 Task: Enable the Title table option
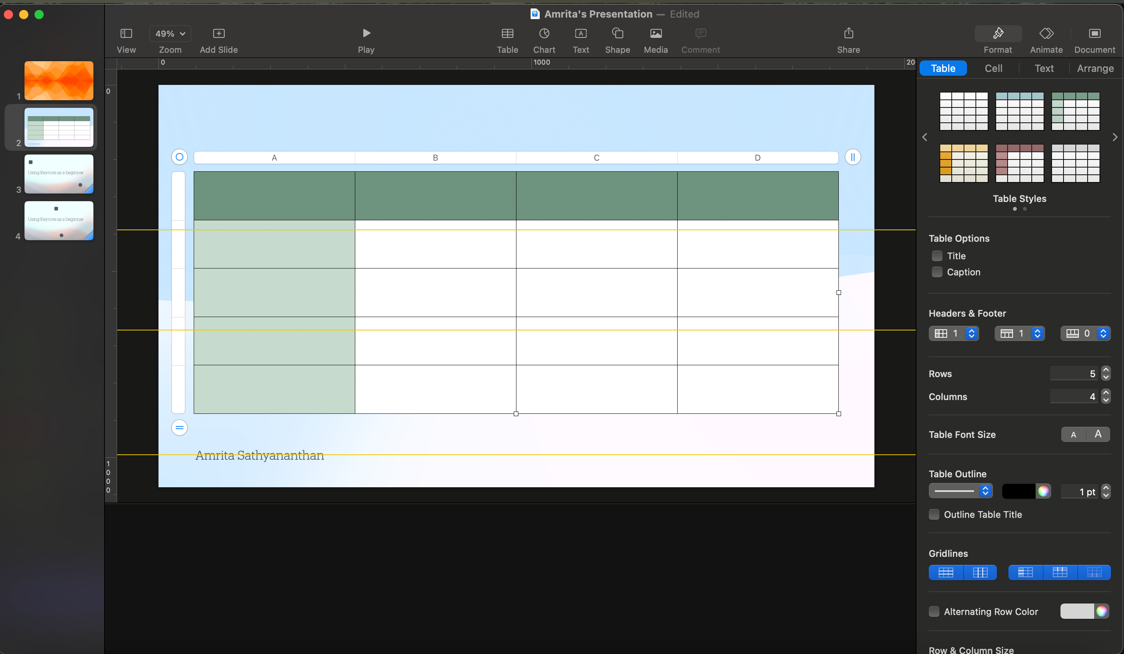pyautogui.click(x=936, y=256)
